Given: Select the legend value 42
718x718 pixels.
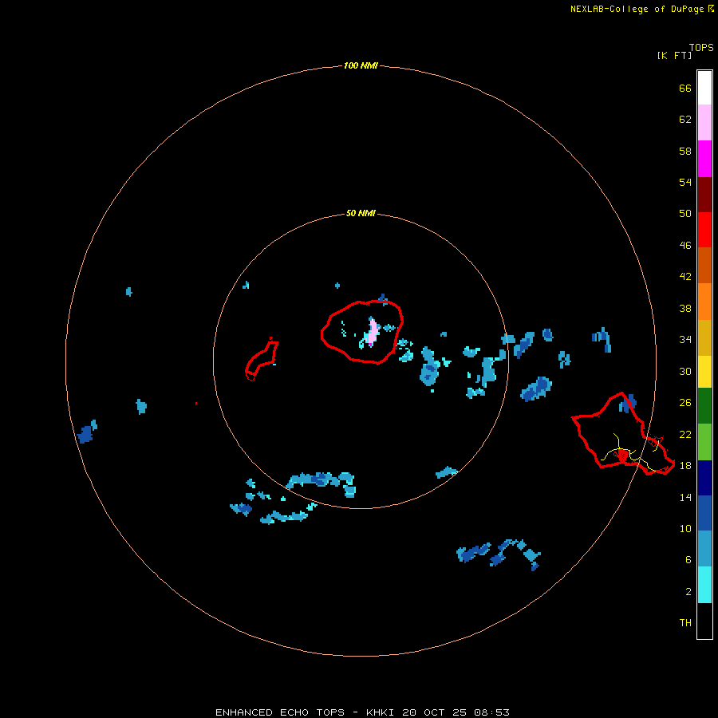Looking at the screenshot, I should [685, 276].
